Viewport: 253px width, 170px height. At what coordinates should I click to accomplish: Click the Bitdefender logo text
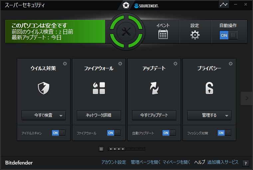pos(19,163)
